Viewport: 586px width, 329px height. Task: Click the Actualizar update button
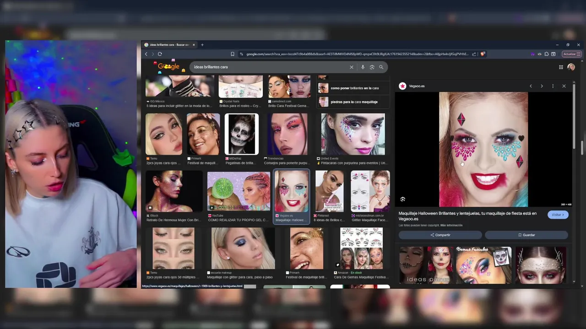point(572,54)
